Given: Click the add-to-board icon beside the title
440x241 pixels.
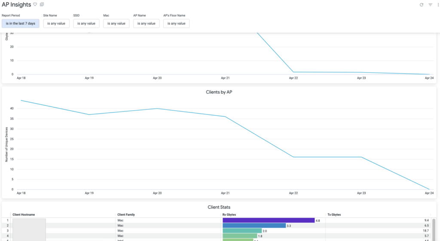Looking at the screenshot, I should tap(42, 4).
